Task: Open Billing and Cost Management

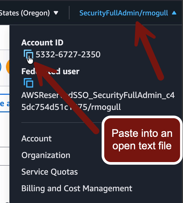Action: point(77,188)
